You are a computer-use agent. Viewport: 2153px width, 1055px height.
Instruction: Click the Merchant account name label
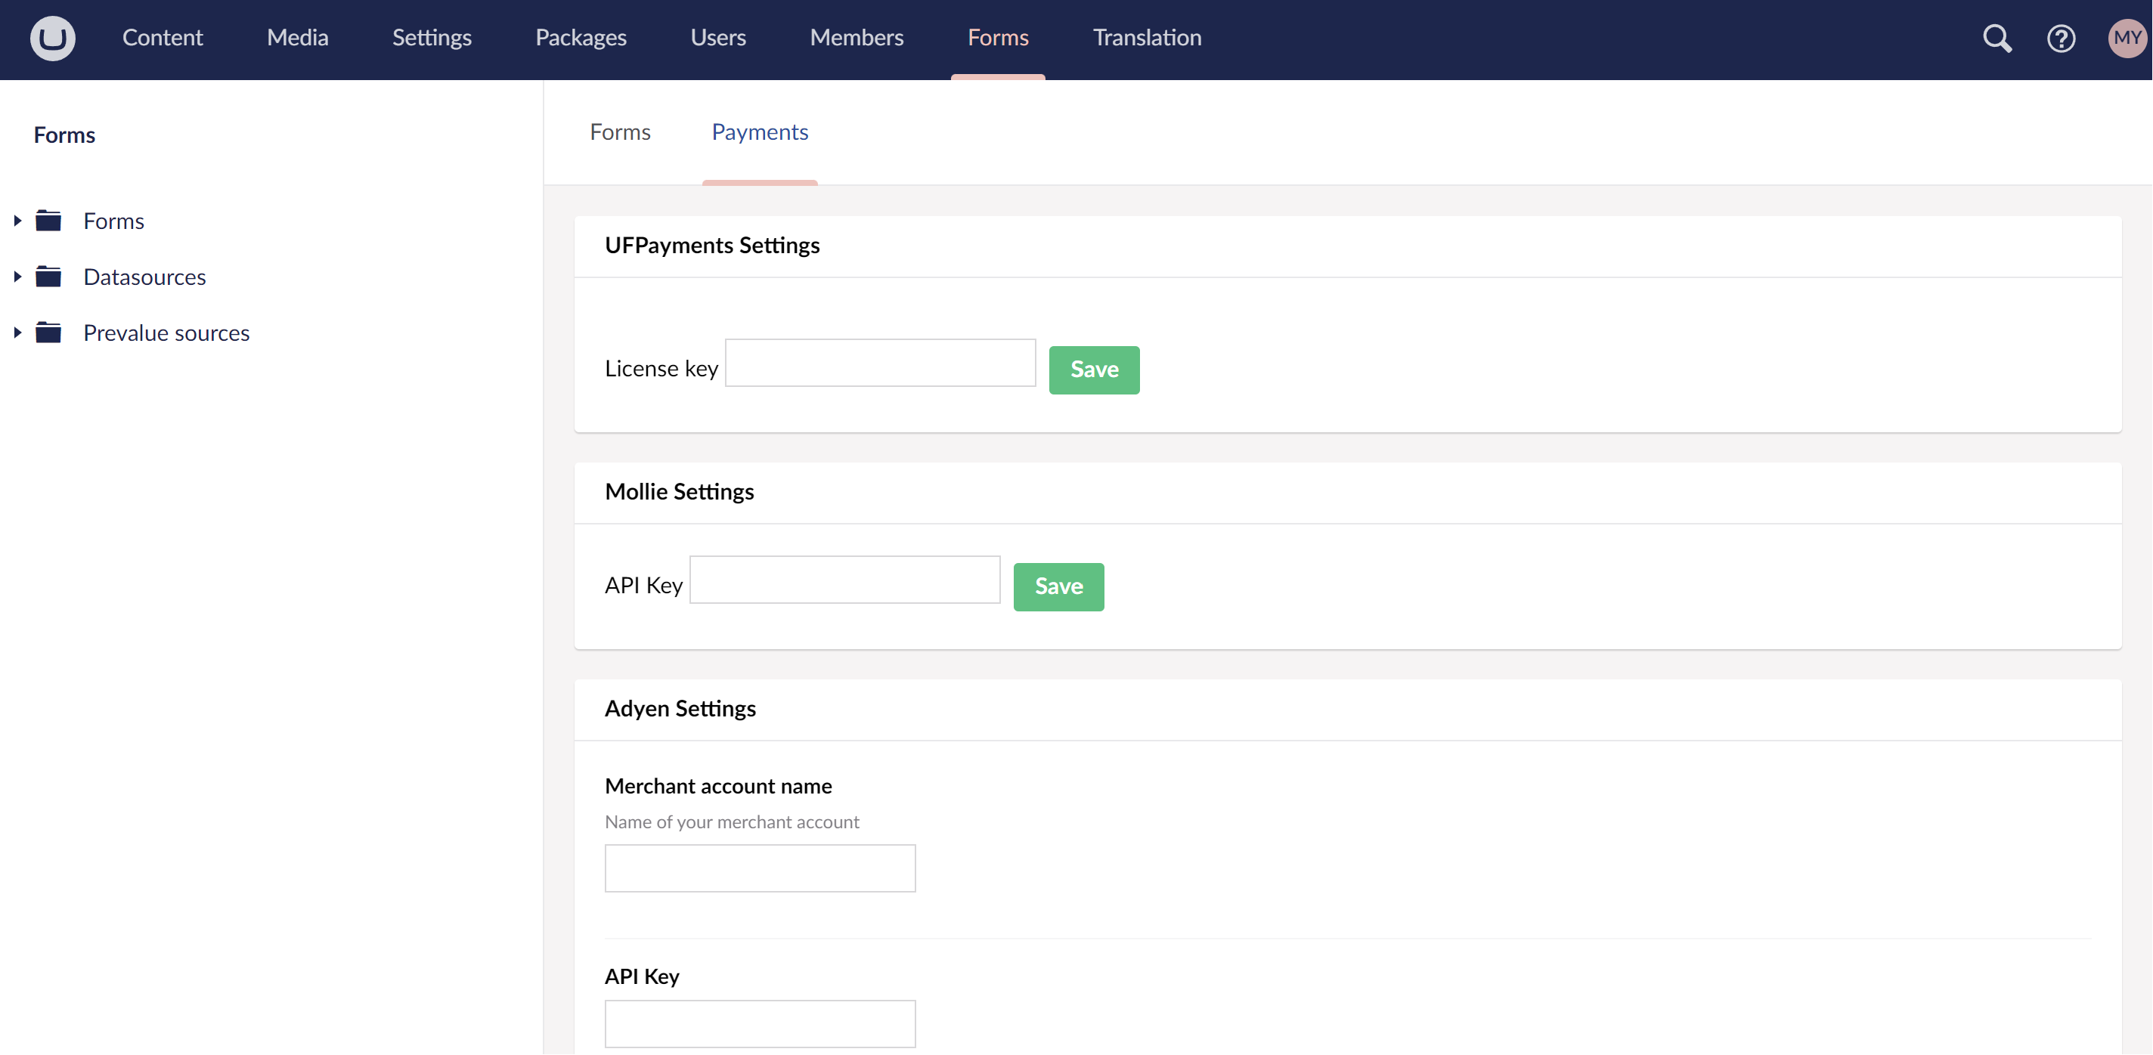(718, 786)
